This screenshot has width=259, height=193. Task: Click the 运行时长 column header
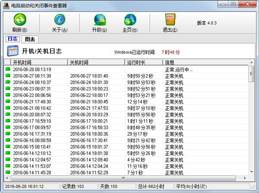click(144, 62)
